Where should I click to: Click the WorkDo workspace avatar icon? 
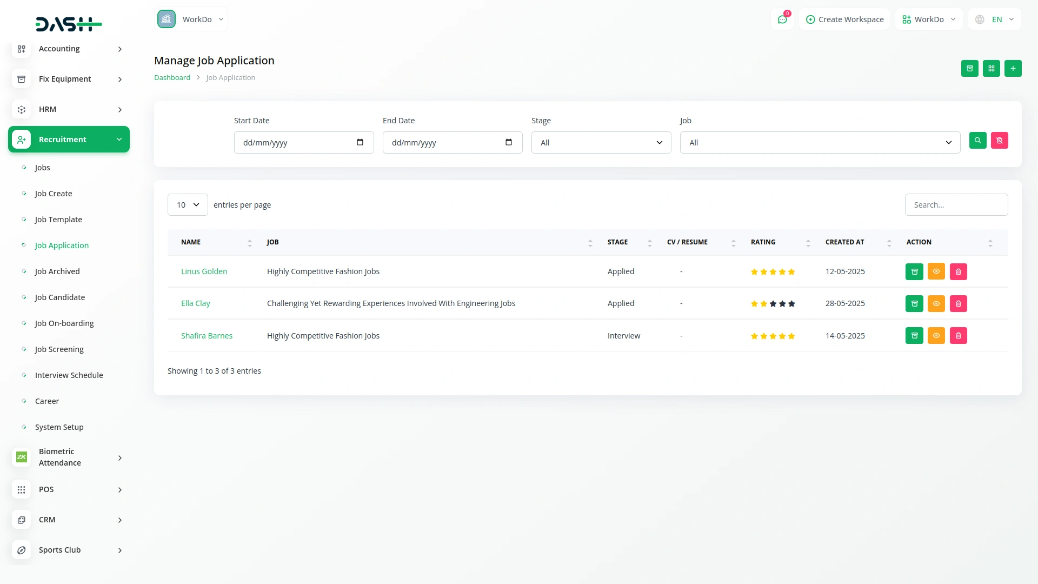(167, 19)
